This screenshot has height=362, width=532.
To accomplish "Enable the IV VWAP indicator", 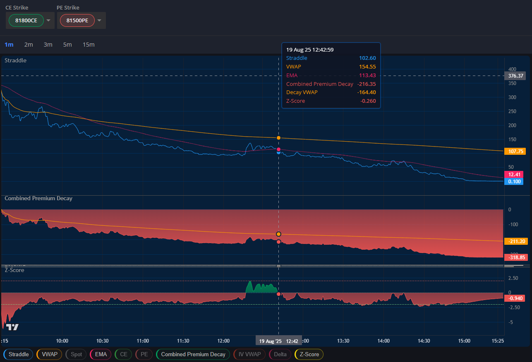I will pyautogui.click(x=249, y=354).
